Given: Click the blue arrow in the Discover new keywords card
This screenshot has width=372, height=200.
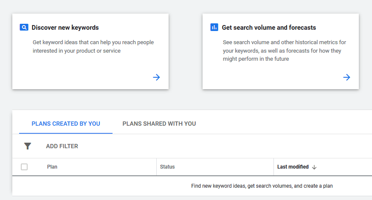Looking at the screenshot, I should coord(156,77).
